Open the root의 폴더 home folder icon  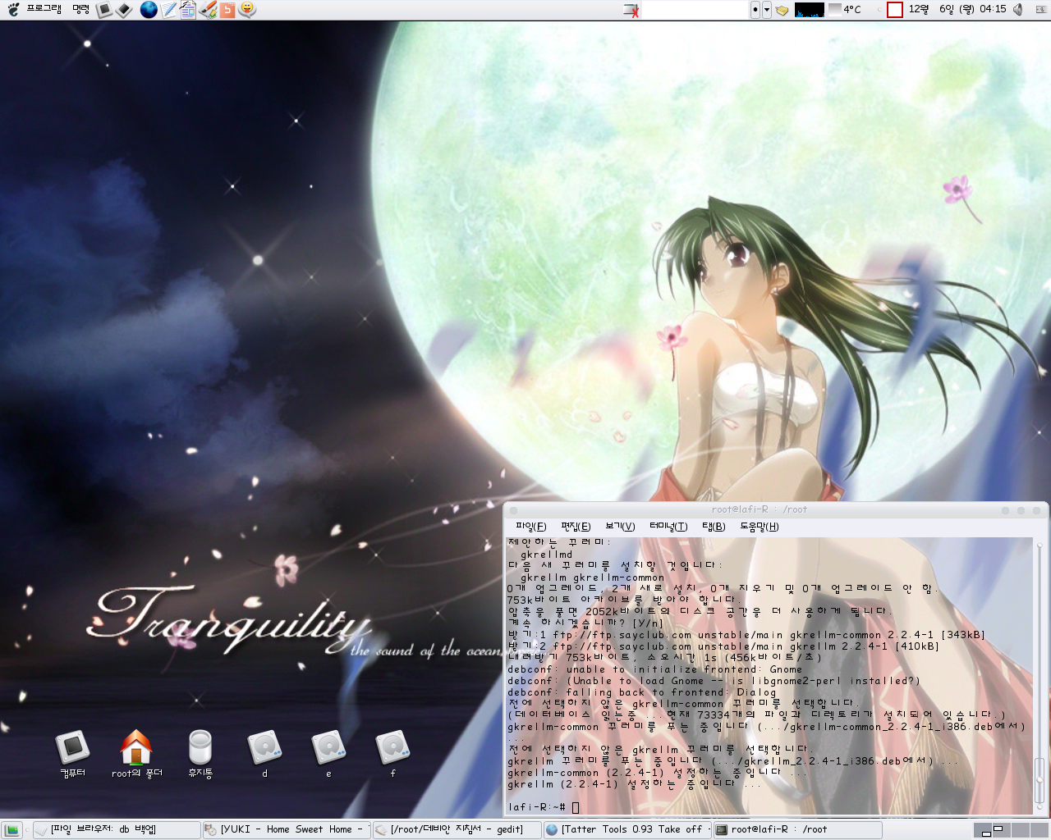tap(136, 754)
